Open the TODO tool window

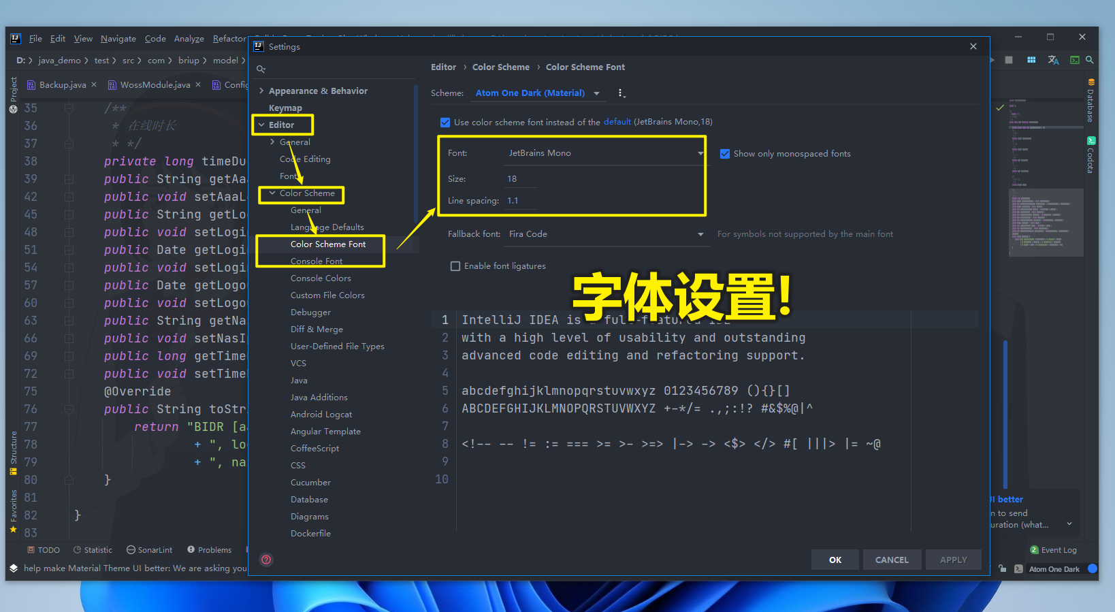pyautogui.click(x=44, y=550)
